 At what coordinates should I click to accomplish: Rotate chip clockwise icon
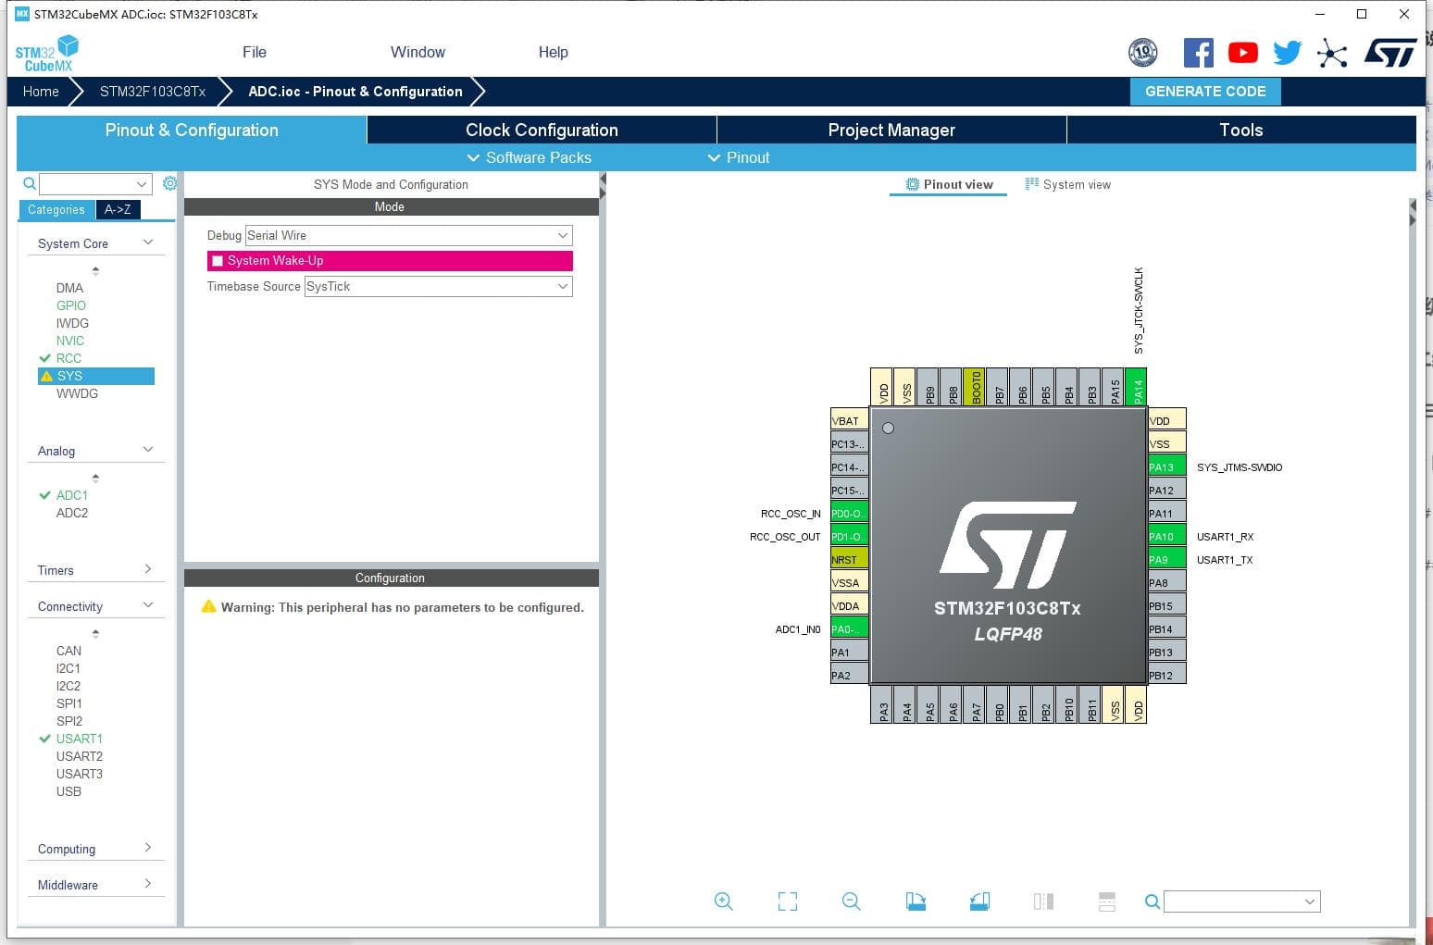point(916,901)
